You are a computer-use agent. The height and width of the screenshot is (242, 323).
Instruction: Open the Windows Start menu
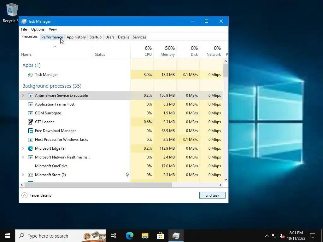coord(8,236)
